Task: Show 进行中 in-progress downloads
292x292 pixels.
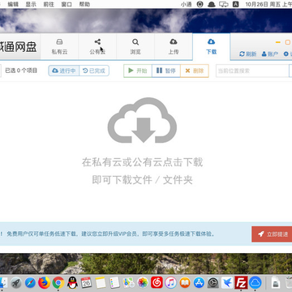Action: click(64, 71)
